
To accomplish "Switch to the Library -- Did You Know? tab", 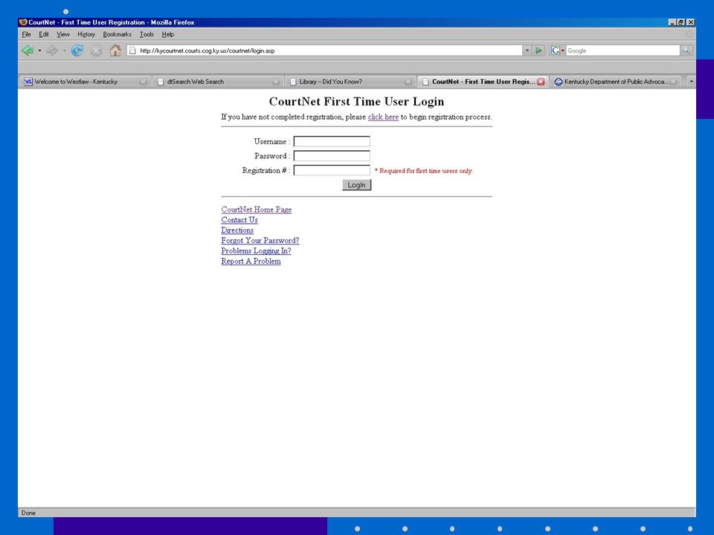I will tap(350, 82).
